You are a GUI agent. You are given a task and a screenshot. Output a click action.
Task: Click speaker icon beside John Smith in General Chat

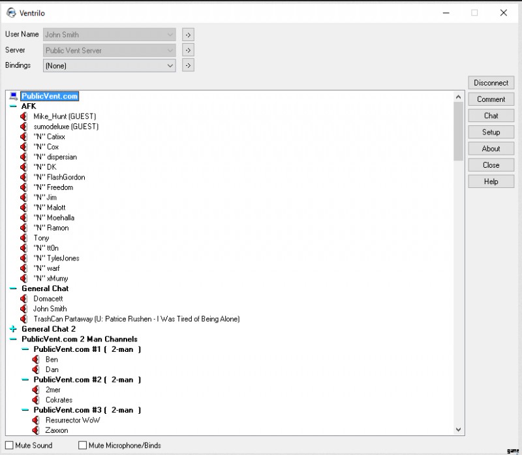pos(23,309)
